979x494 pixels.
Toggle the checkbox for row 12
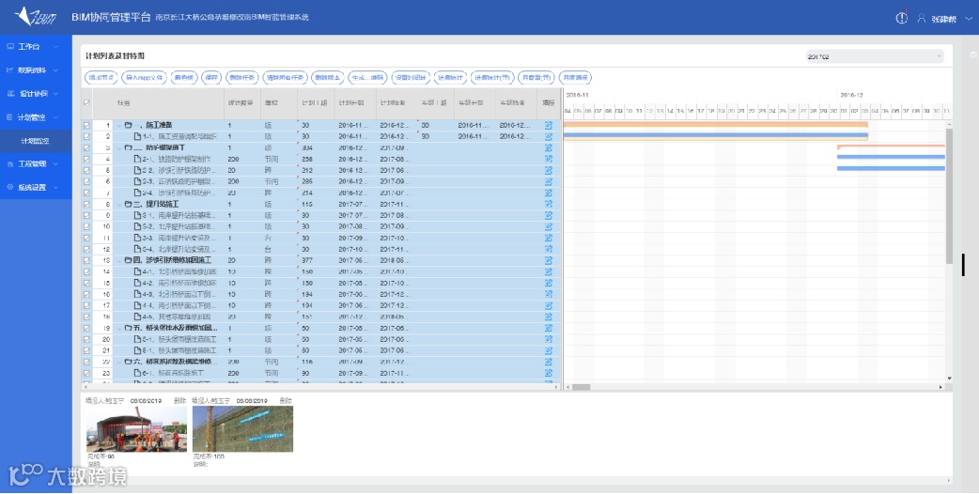tap(86, 249)
